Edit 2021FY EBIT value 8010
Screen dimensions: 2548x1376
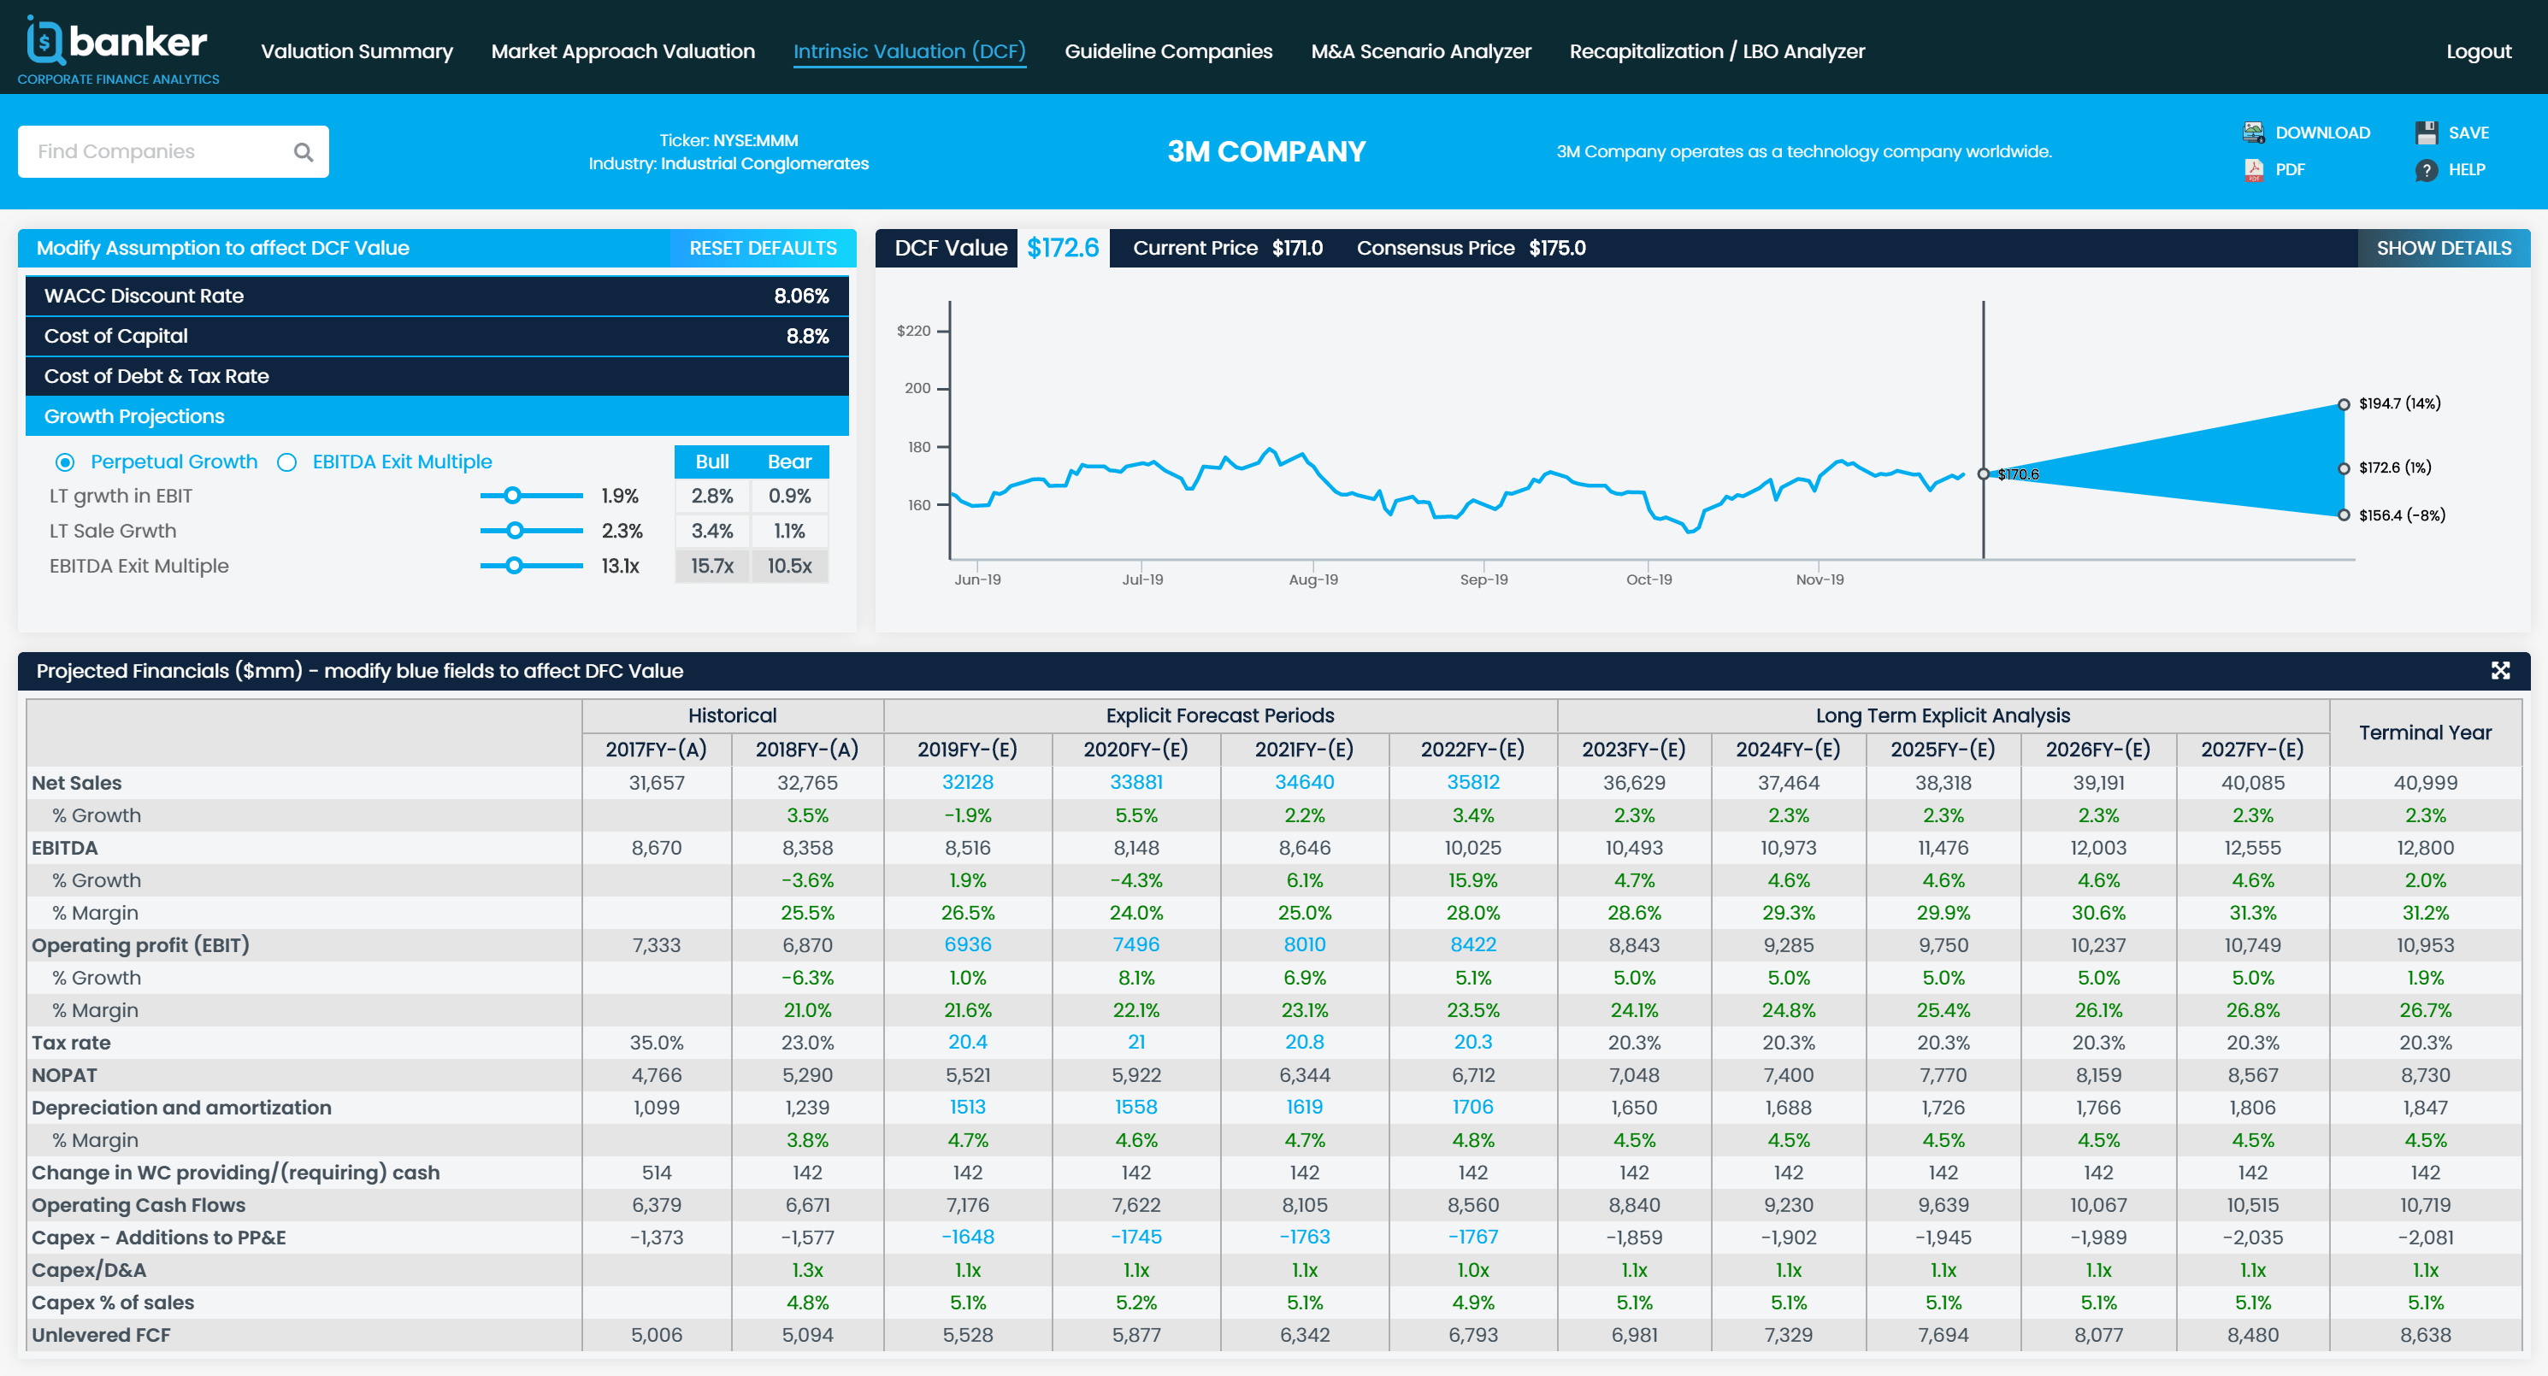[1304, 944]
